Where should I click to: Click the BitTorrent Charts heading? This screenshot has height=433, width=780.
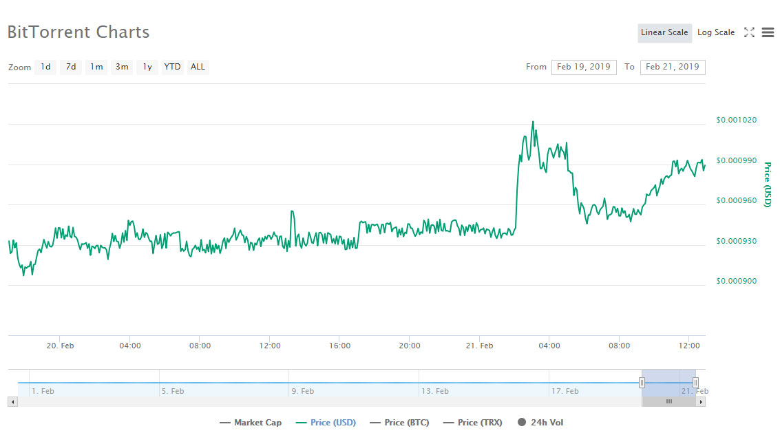click(78, 32)
